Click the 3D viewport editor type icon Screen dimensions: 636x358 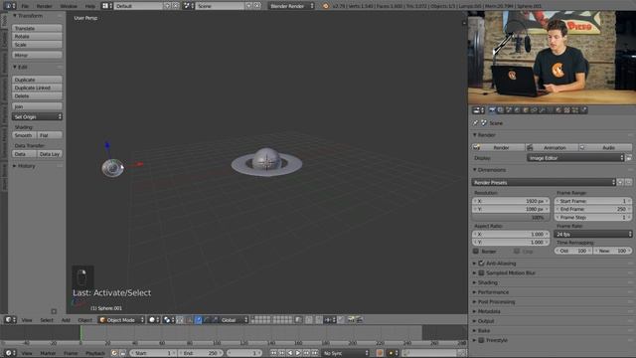(10, 320)
